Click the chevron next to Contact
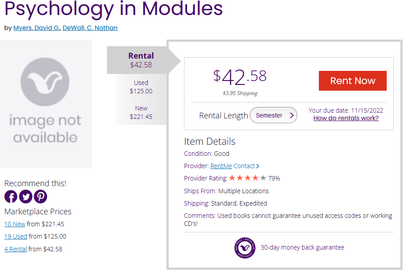This screenshot has width=403, height=272. [x=258, y=166]
